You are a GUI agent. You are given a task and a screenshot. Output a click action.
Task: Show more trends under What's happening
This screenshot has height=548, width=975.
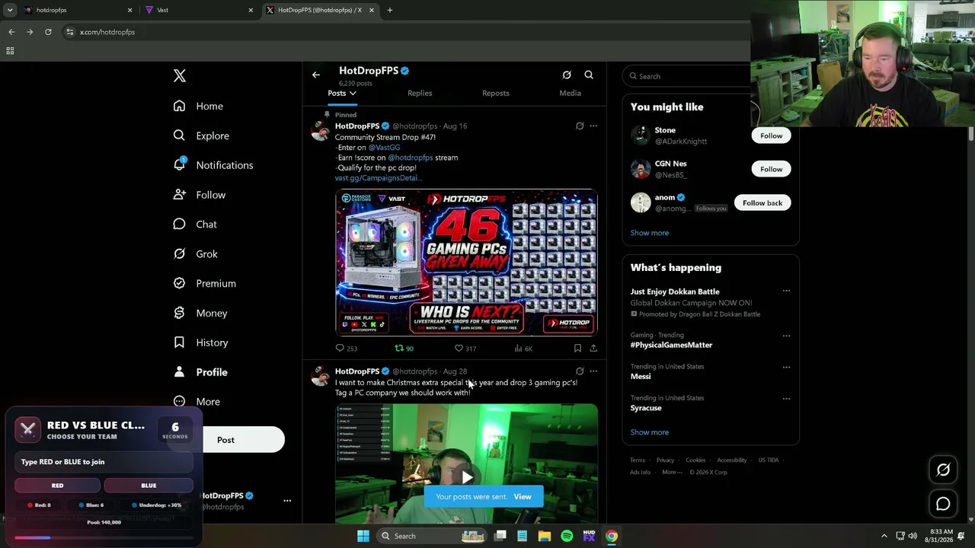coord(650,432)
